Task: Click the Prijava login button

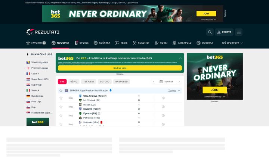Action: tap(224, 32)
